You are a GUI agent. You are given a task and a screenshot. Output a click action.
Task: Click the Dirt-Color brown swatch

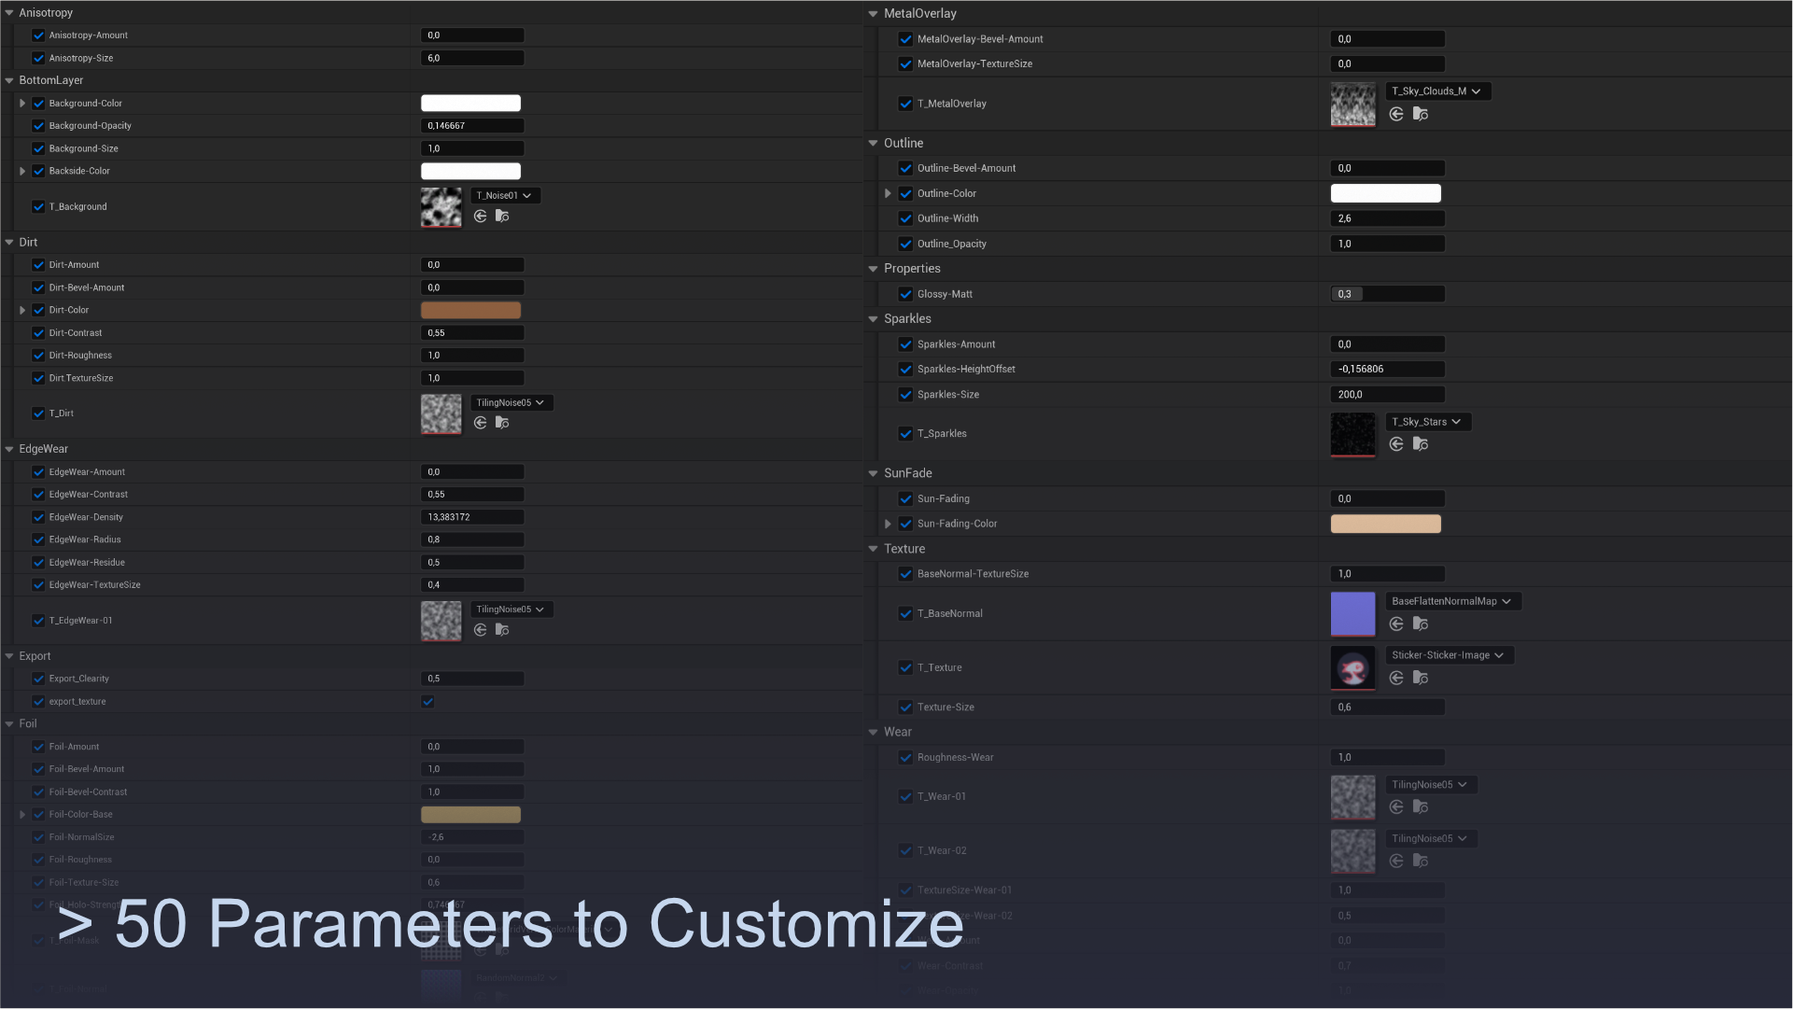[x=470, y=310]
